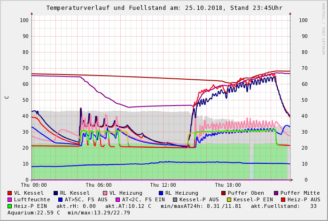This screenshot has width=328, height=221.
Task: Click the Thu 06:00 time axis label
Action: [99, 185]
